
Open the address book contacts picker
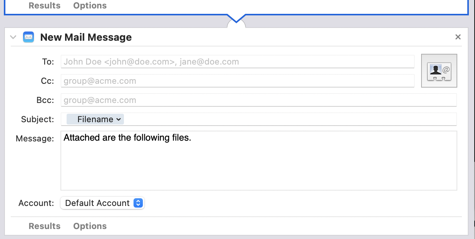439,71
